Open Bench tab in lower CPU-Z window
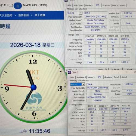 [x=116, y=77]
